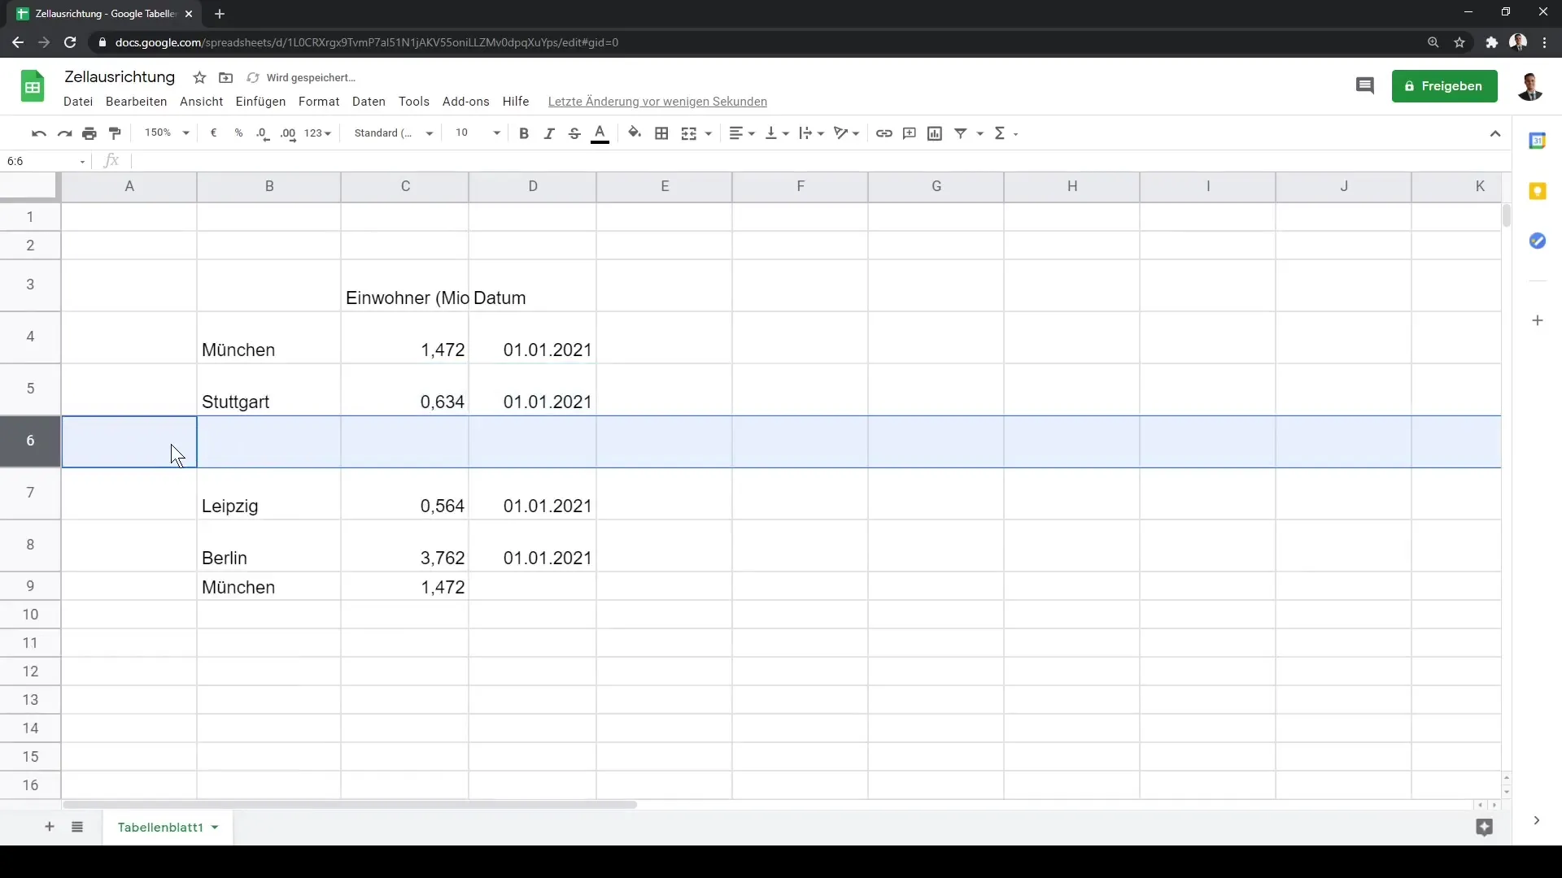The height and width of the screenshot is (878, 1562).
Task: Open zoom level 150% dropdown
Action: click(x=166, y=133)
